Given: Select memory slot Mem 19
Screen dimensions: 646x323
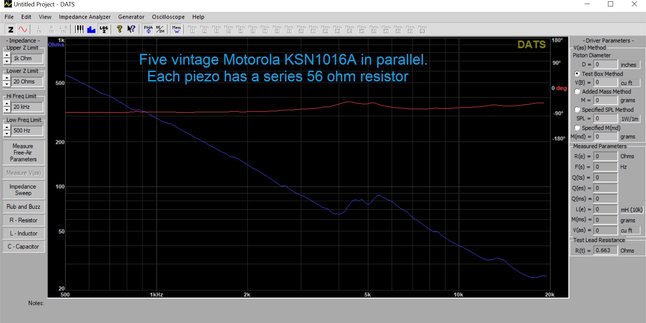Looking at the screenshot, I should (x=410, y=29).
